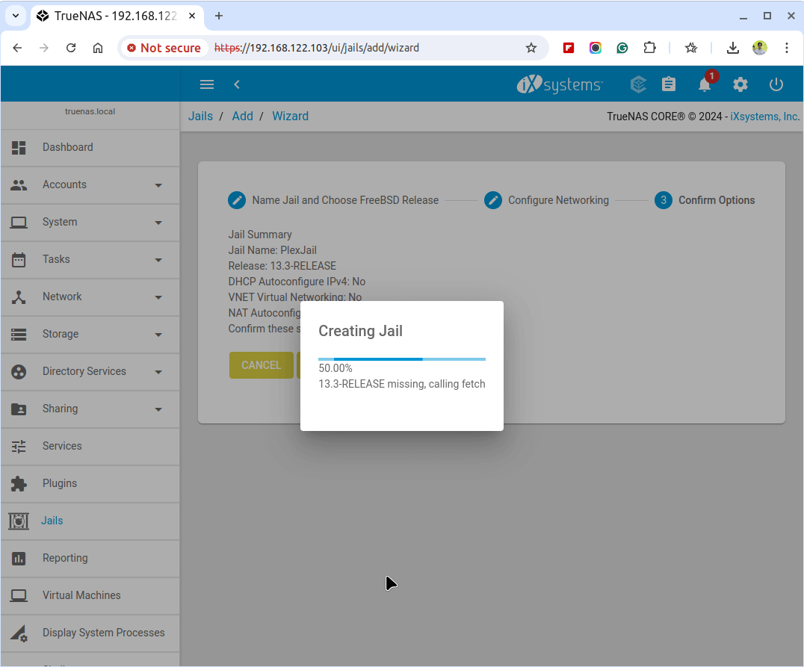Expand the Accounts menu arrow
804x667 pixels.
tap(158, 185)
